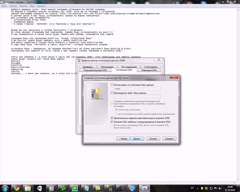This screenshot has width=240, height=192.
Task: Click the Далее > button
Action: click(137, 139)
